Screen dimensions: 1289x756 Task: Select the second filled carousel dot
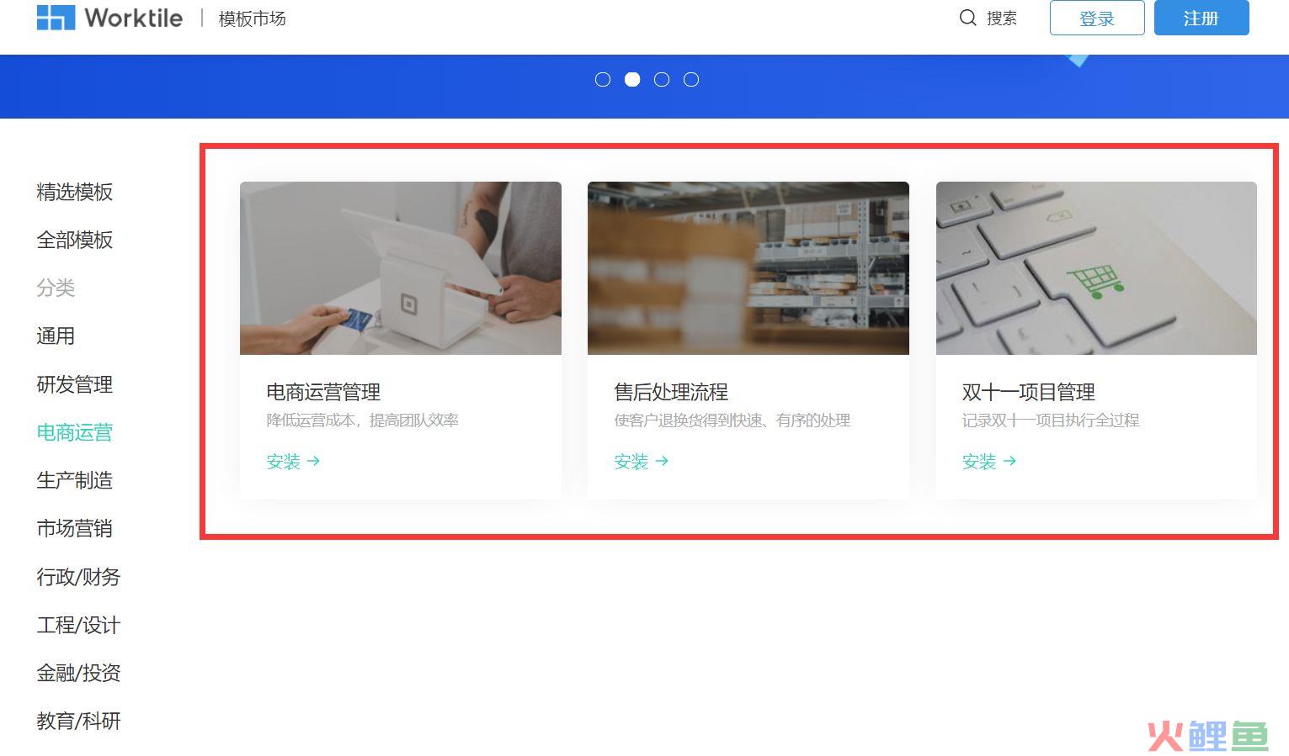pos(632,79)
